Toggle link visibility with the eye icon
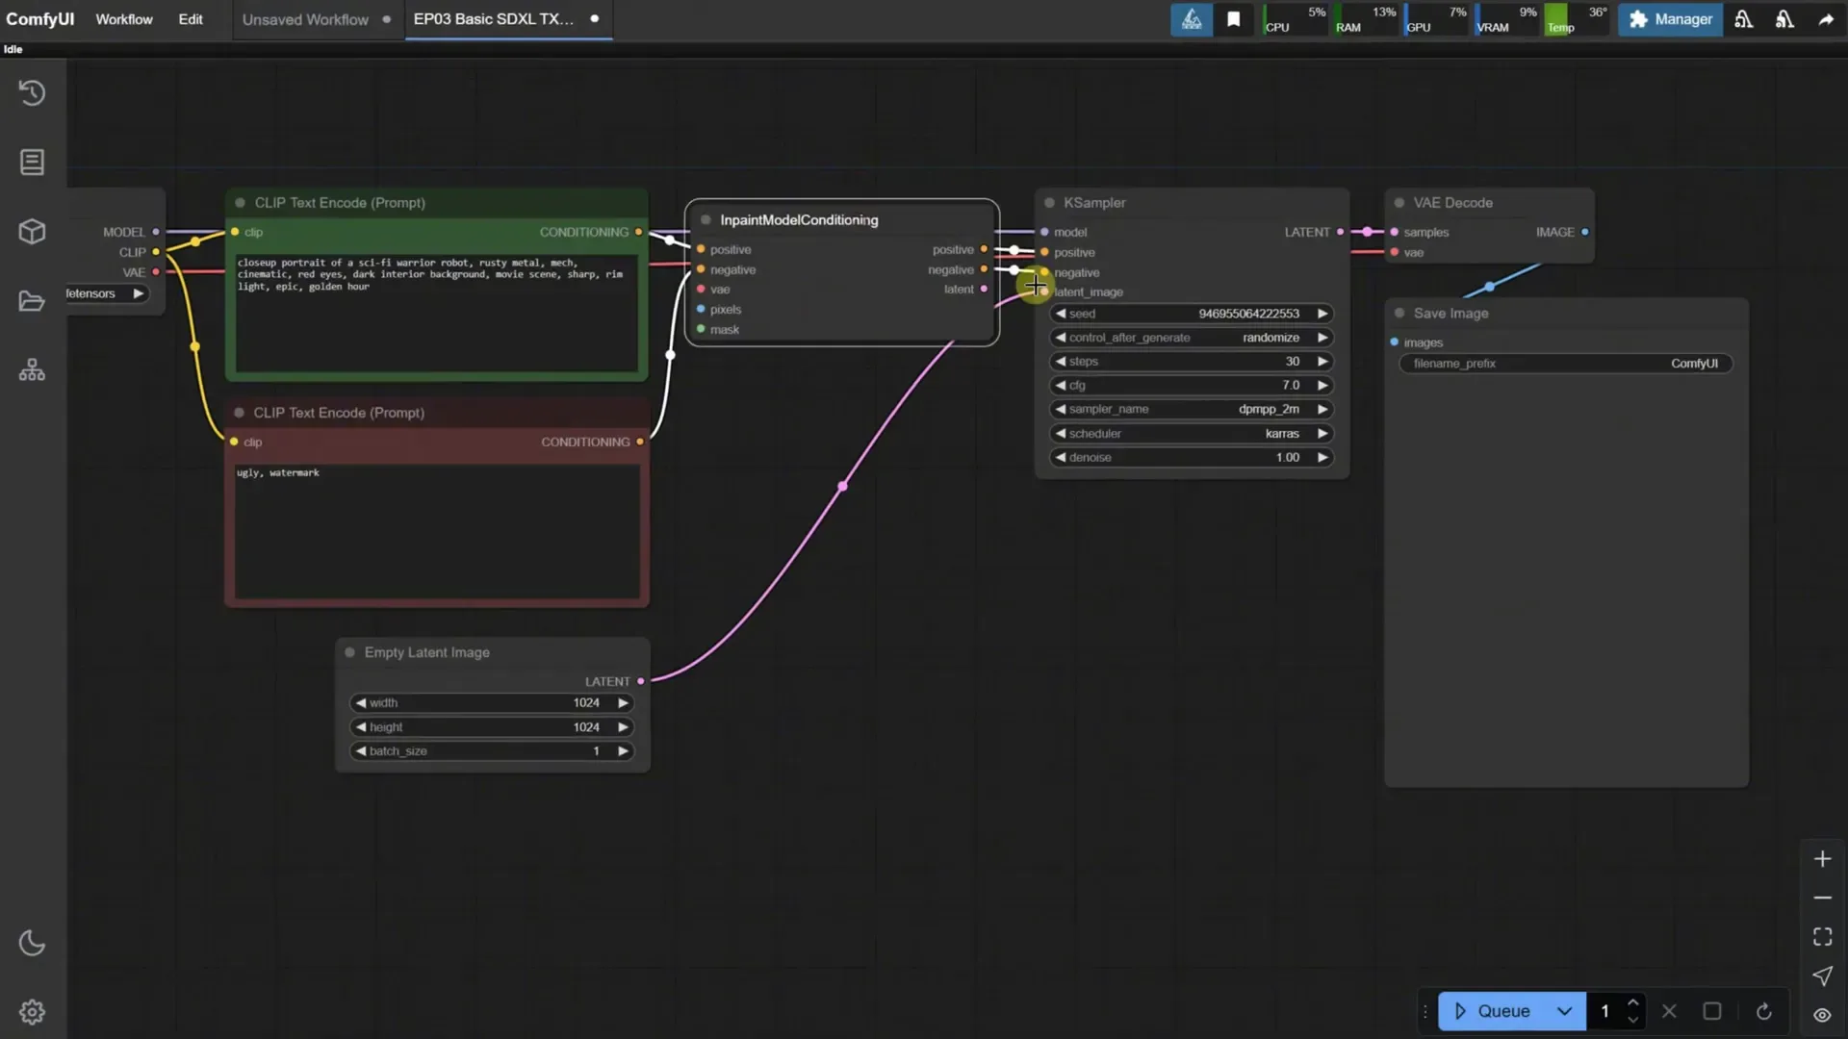The image size is (1848, 1039). [1821, 1015]
